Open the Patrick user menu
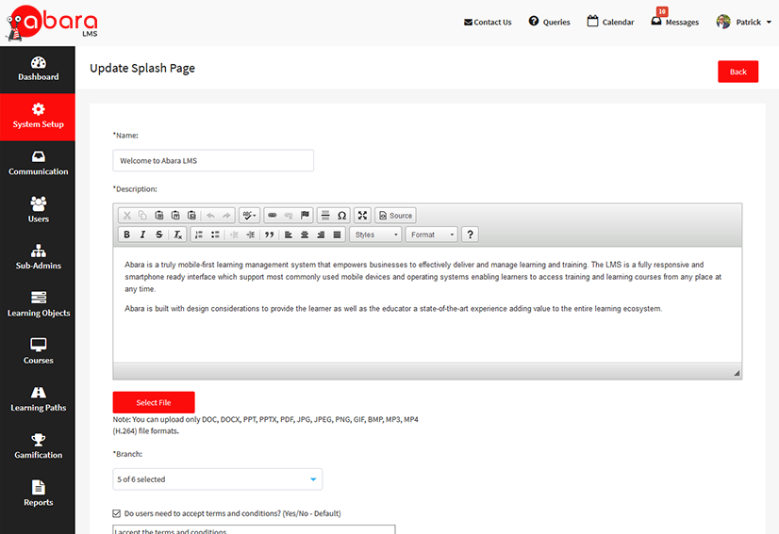779x534 pixels. click(744, 22)
